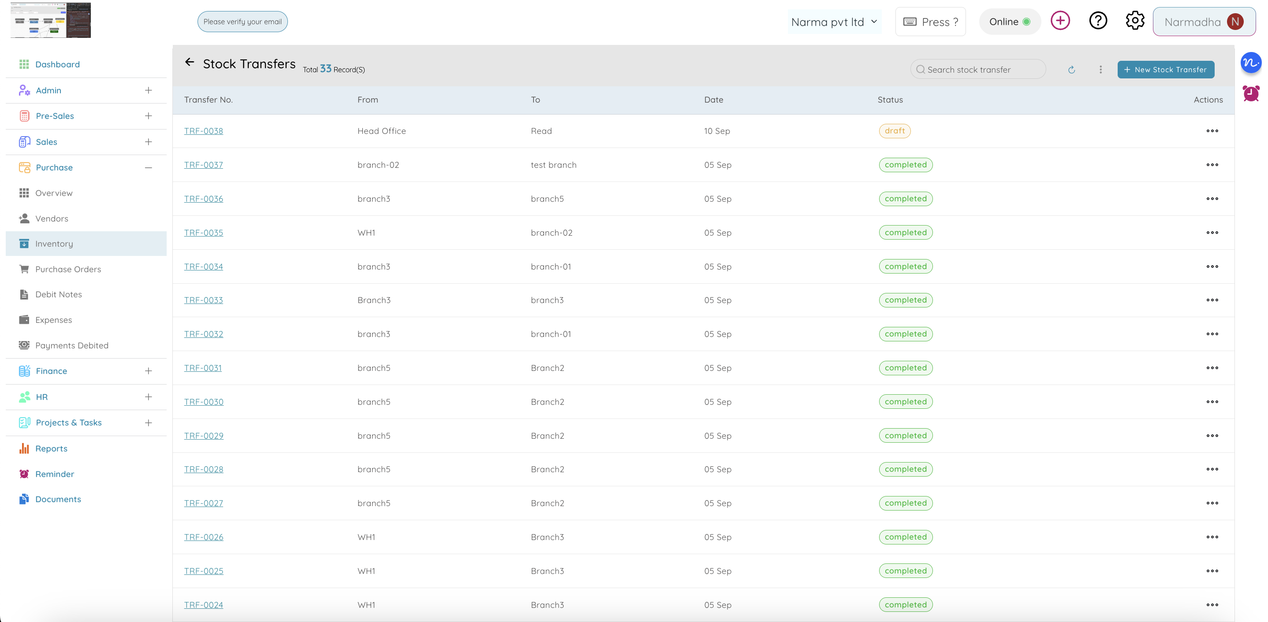Image resolution: width=1268 pixels, height=622 pixels.
Task: Click the pink alarm clock reminder icon
Action: 1250,93
